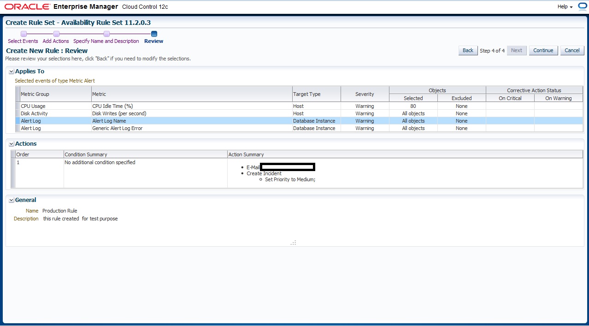Open the Help dropdown menu
This screenshot has height=326, width=589.
[x=565, y=7]
